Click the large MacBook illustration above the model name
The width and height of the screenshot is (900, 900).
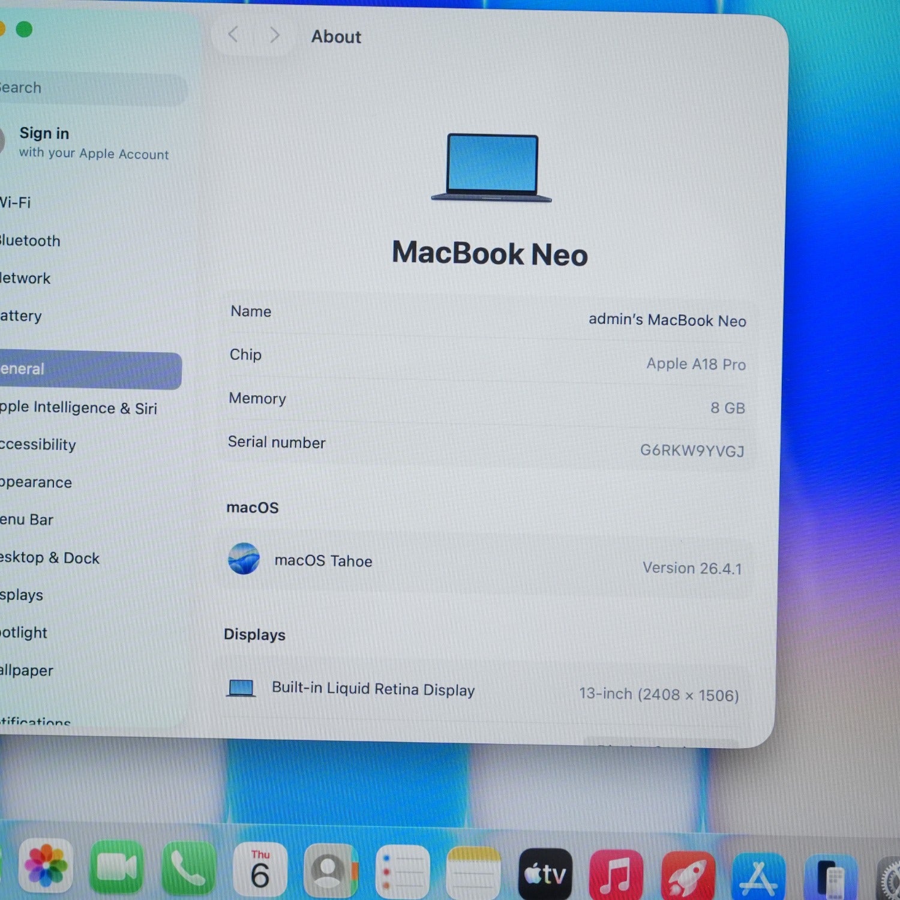point(492,168)
